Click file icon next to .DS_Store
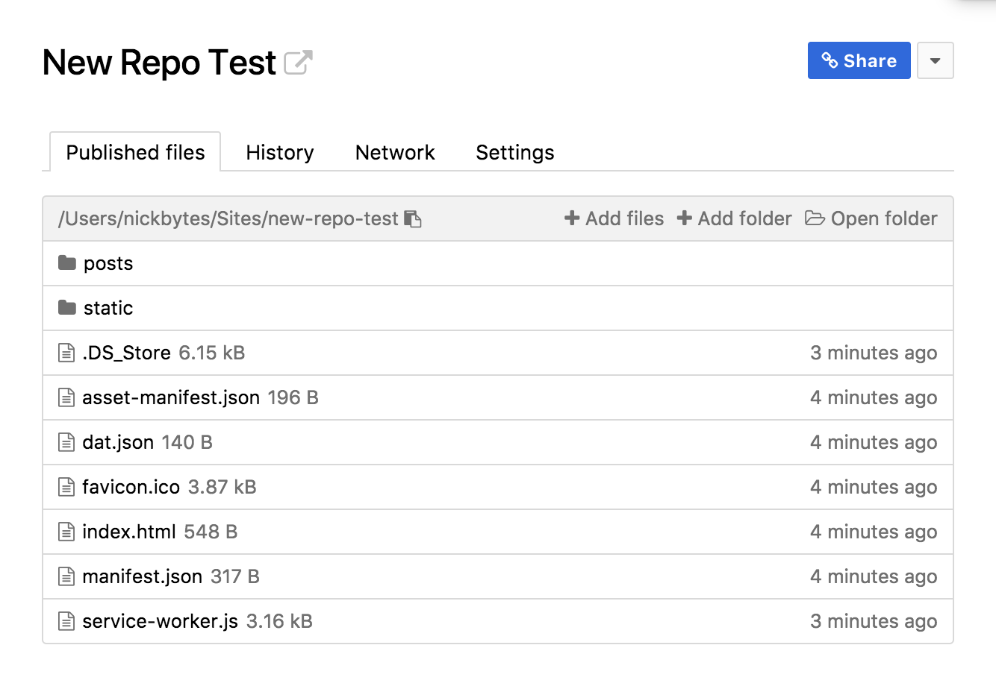 coord(66,353)
